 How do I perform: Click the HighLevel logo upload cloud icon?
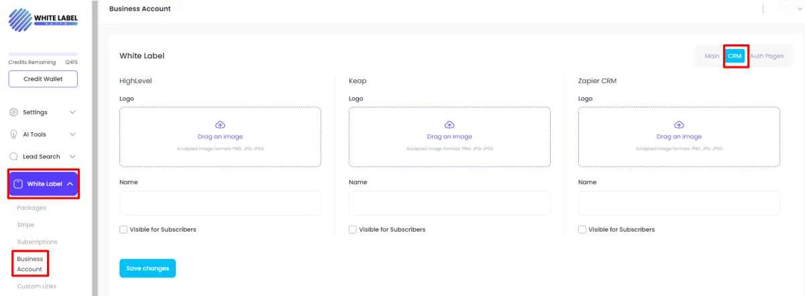pyautogui.click(x=220, y=125)
